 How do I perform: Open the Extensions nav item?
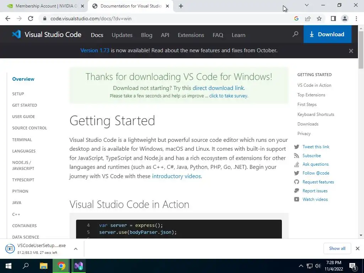pos(191,35)
